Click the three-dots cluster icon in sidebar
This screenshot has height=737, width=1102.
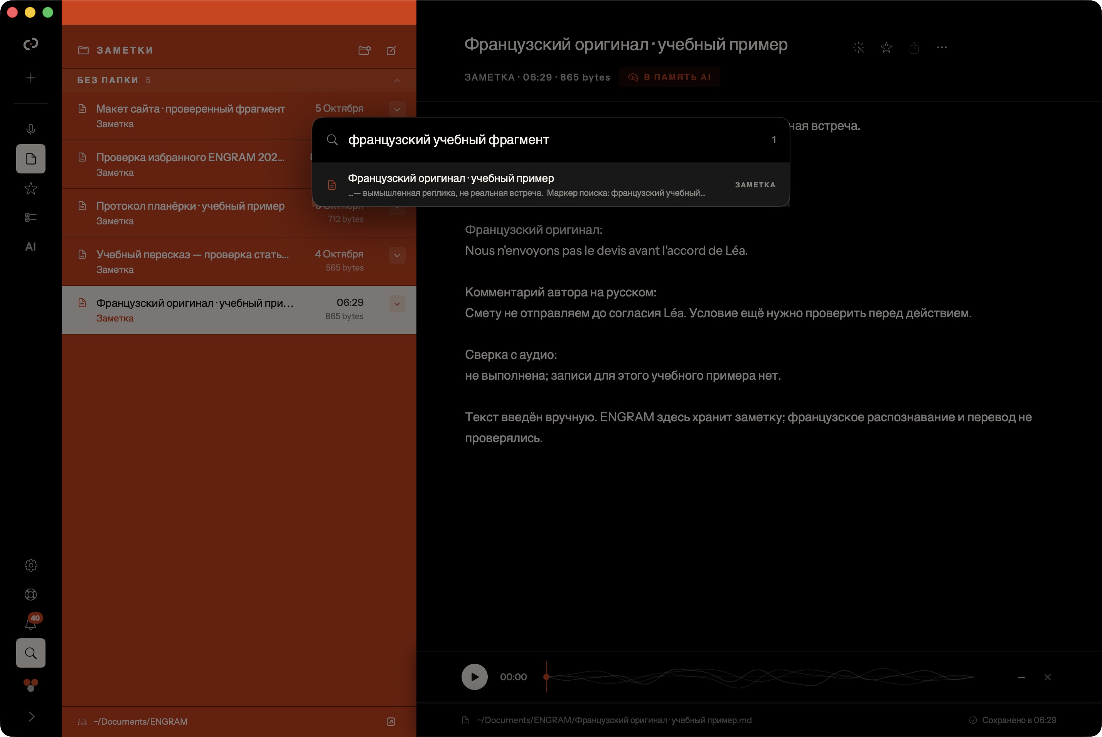[x=30, y=685]
